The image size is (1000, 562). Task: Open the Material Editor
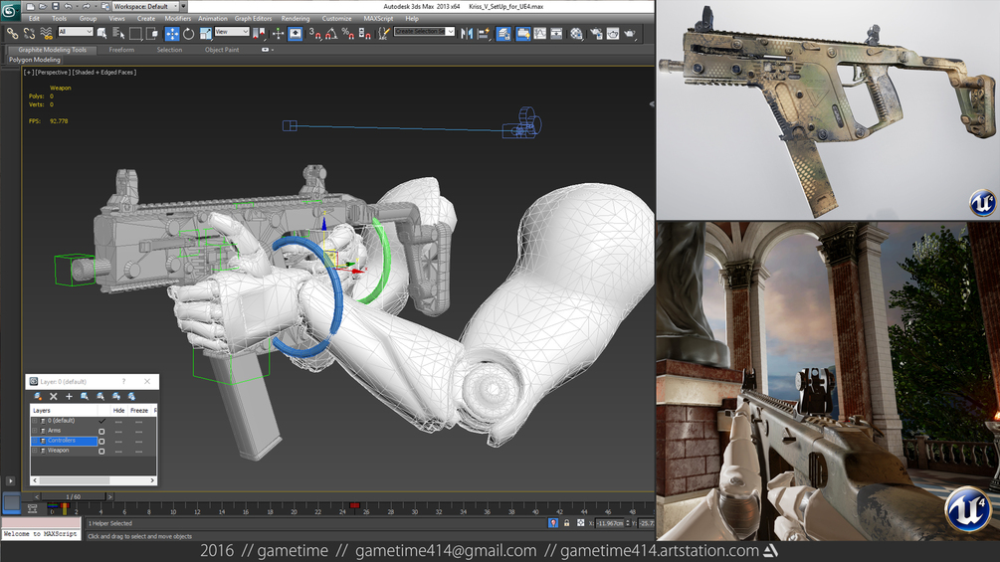[x=576, y=33]
